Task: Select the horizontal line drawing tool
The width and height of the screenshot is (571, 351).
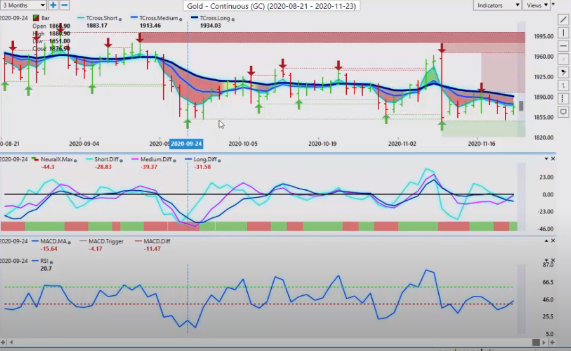Action: (x=563, y=46)
